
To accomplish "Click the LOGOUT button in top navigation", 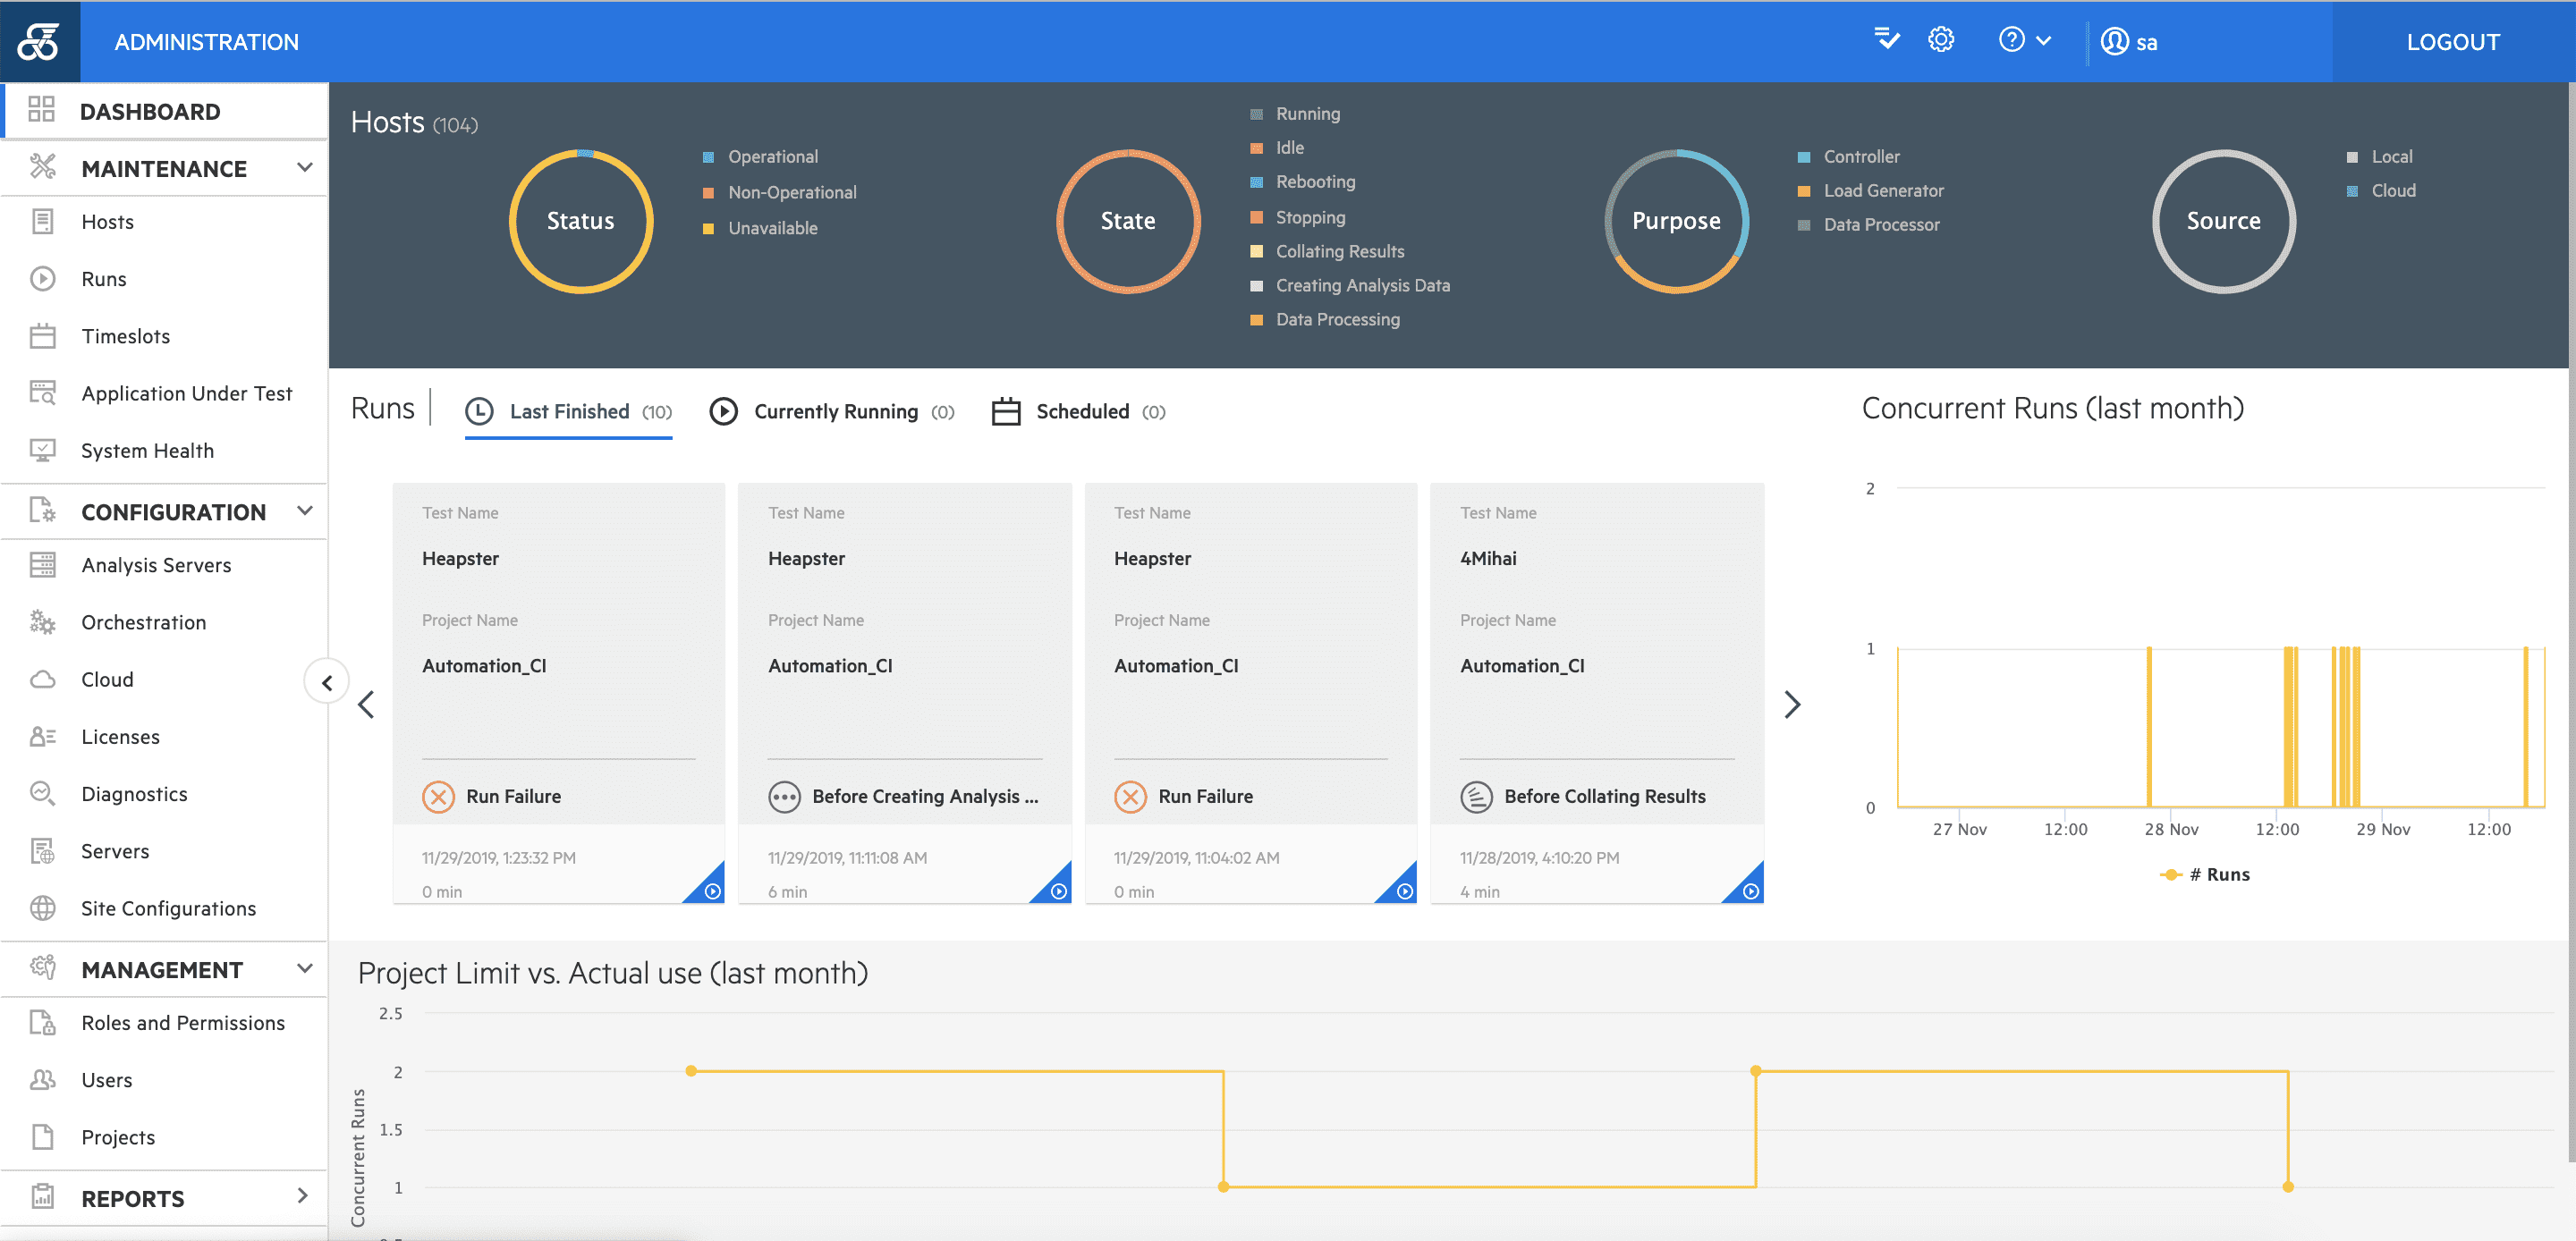I will [x=2450, y=43].
